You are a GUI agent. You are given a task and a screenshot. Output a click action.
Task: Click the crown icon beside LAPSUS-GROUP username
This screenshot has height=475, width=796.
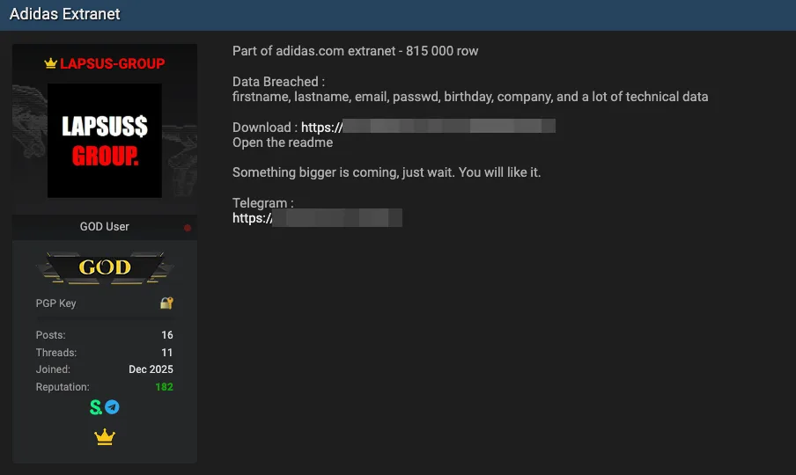[x=50, y=63]
